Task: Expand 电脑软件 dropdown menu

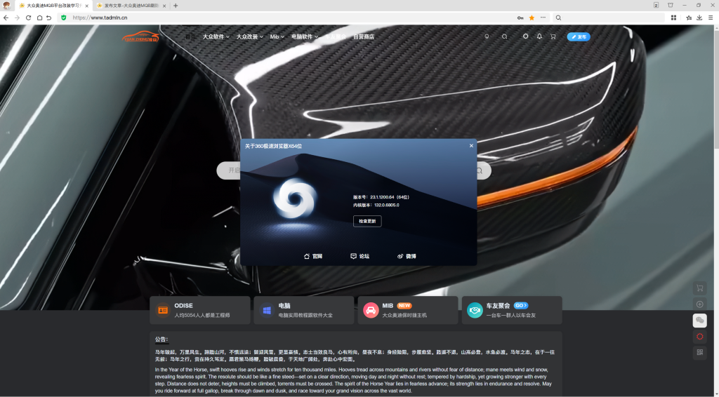Action: tap(305, 36)
